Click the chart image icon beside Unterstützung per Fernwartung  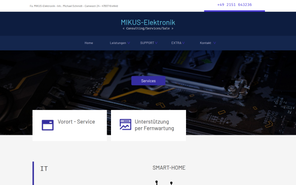(125, 124)
